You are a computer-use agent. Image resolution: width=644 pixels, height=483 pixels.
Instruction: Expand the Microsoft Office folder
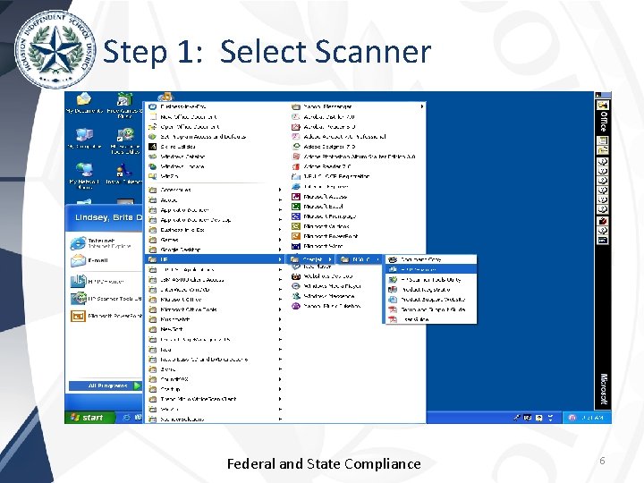(215, 300)
